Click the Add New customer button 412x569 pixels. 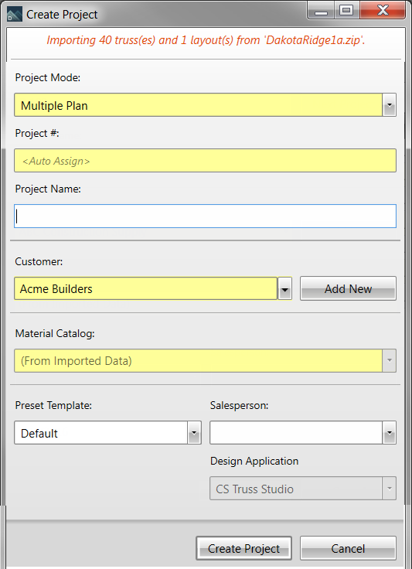pyautogui.click(x=348, y=288)
